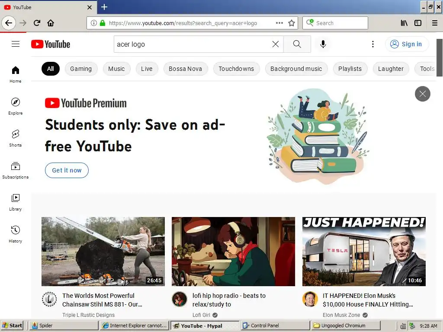Open the browser Library icon
This screenshot has height=332, width=443.
click(x=404, y=23)
